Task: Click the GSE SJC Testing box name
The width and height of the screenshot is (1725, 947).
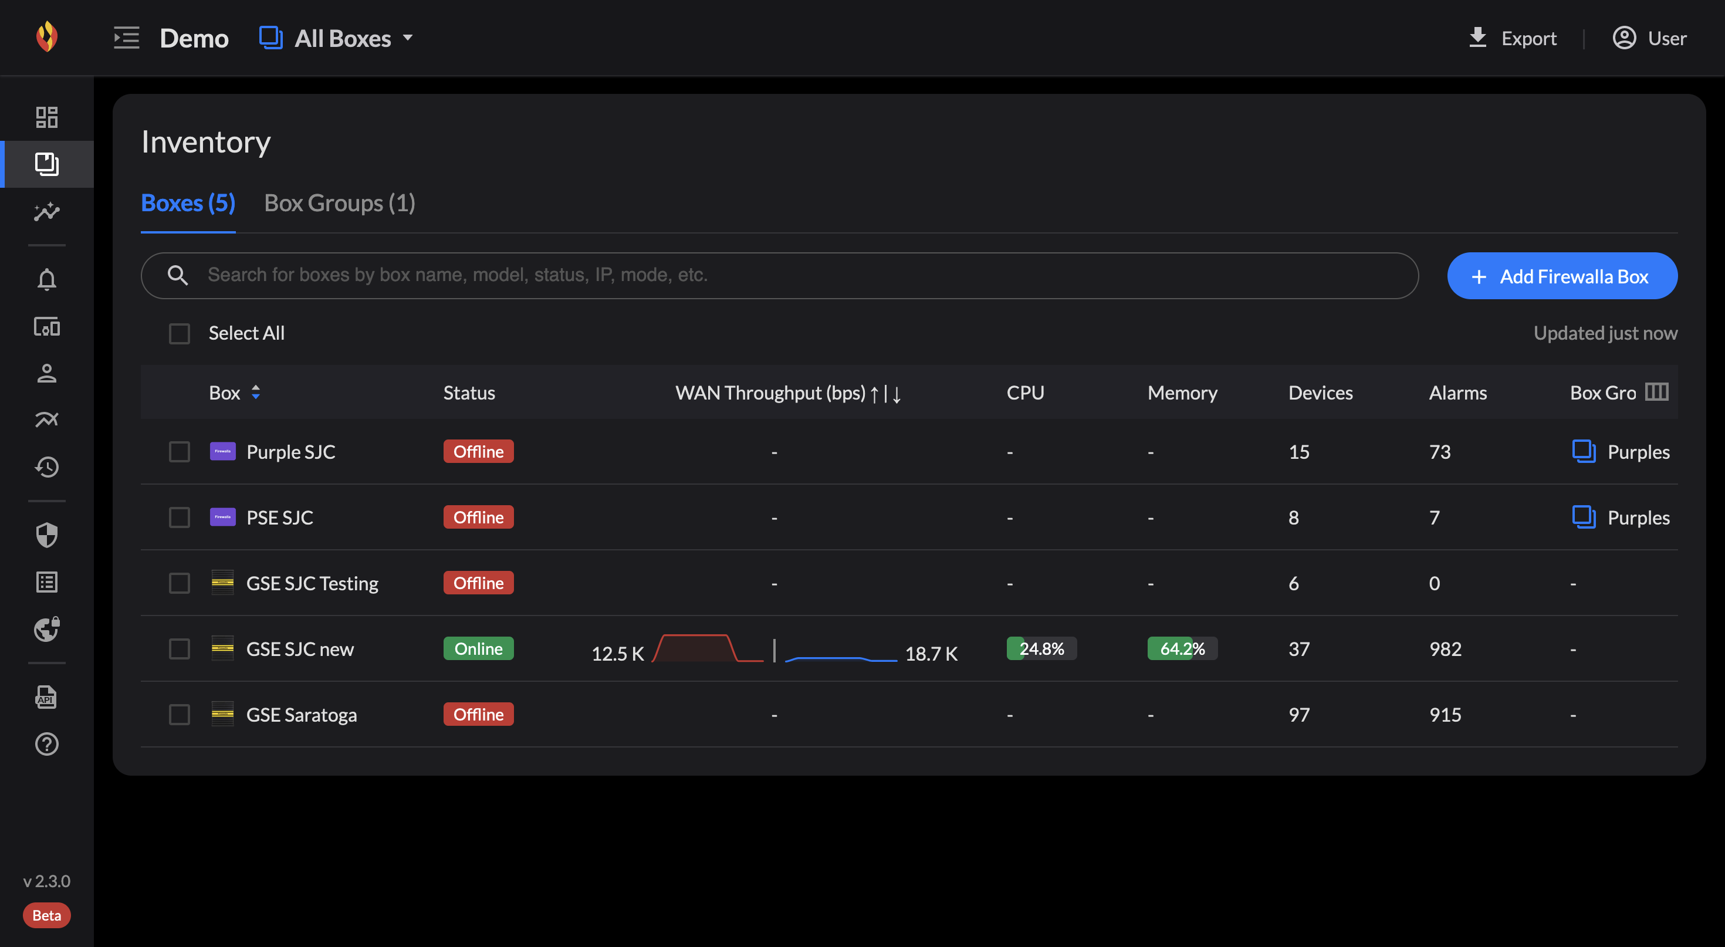Action: click(x=312, y=583)
